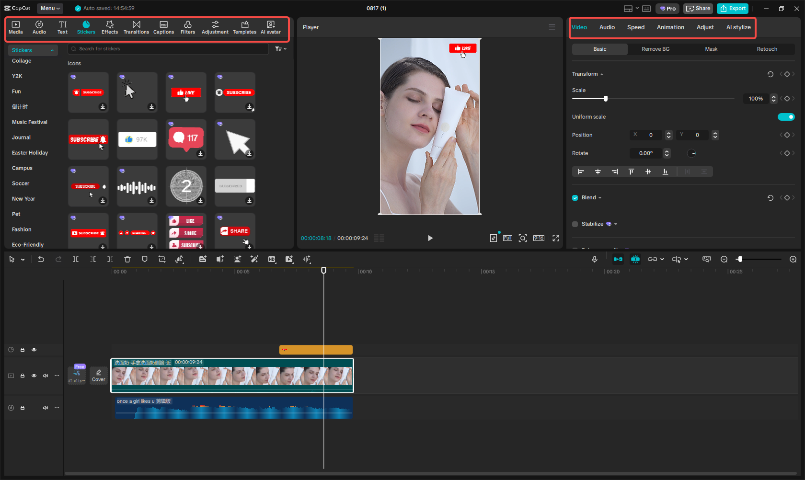Click the Export button
Viewport: 805px width, 480px height.
733,8
